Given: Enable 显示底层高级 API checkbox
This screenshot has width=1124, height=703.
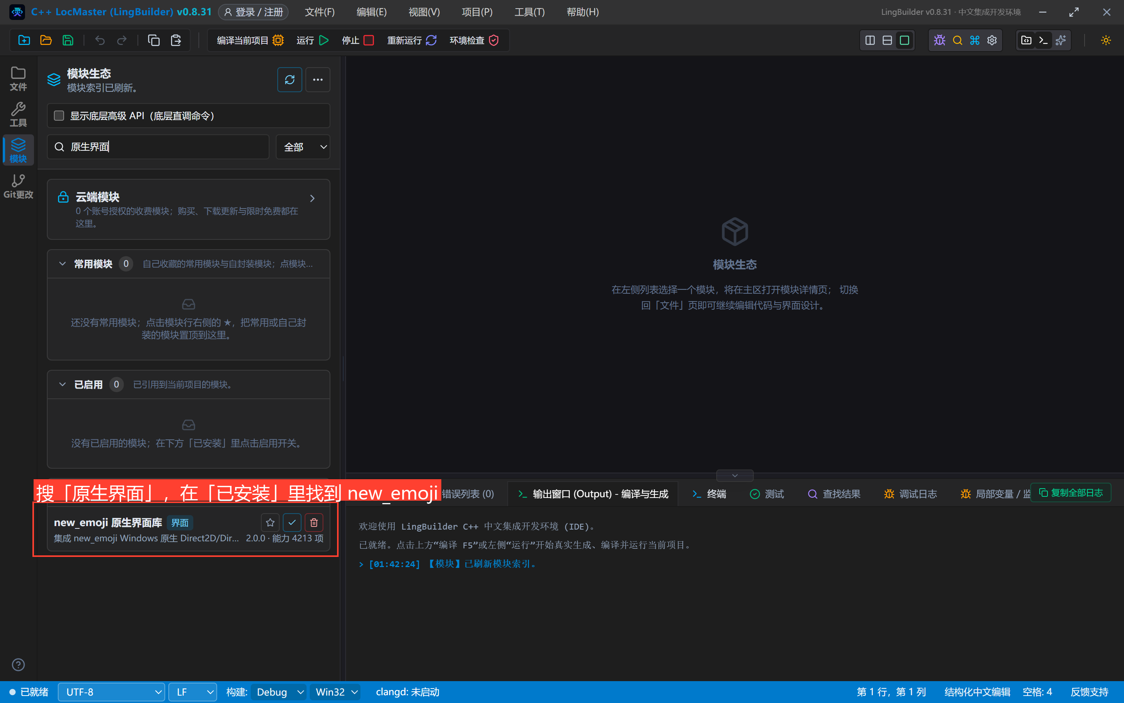Looking at the screenshot, I should 59,116.
